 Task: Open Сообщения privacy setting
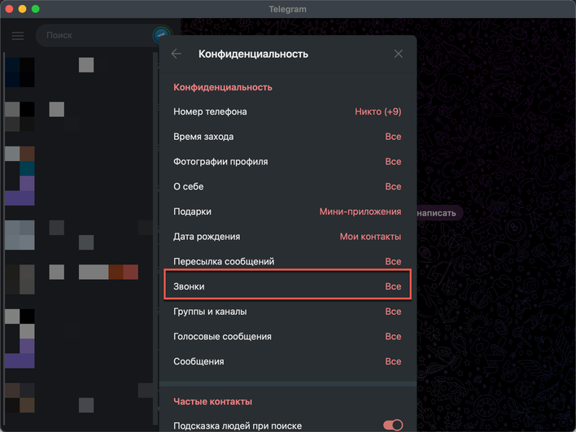288,361
